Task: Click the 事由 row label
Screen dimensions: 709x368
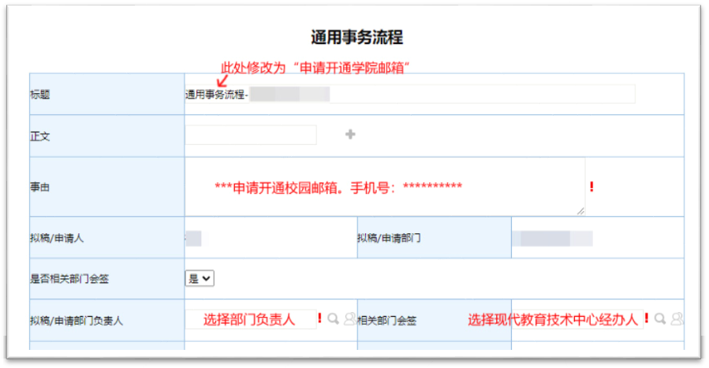Action: coord(39,188)
